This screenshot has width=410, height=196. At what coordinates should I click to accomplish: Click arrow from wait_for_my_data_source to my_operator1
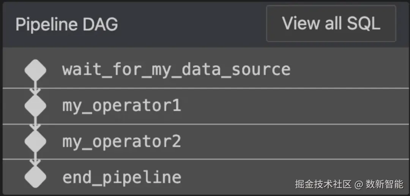tap(35, 88)
